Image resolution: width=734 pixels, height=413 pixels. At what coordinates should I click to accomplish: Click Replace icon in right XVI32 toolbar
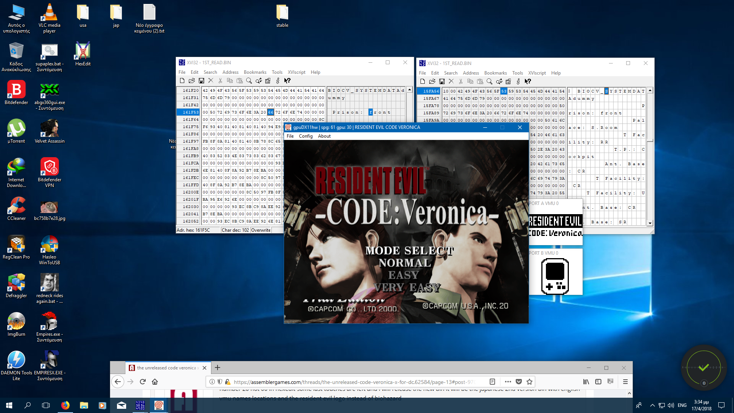(x=499, y=81)
